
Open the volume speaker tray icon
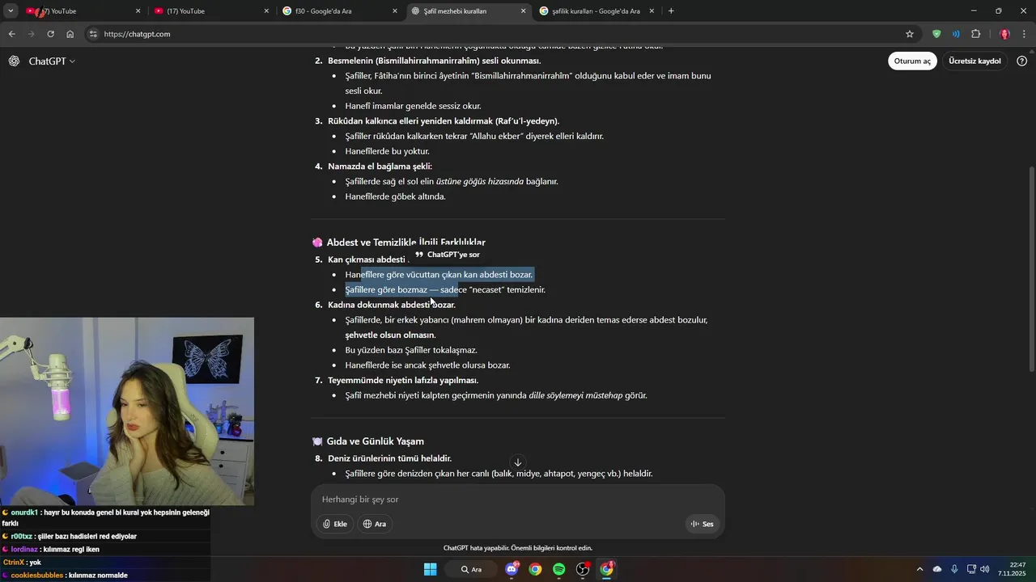pos(985,569)
